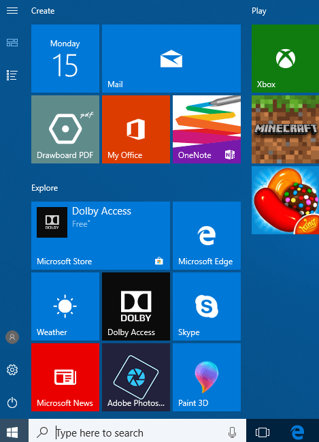Open the Weather tile
Screen dimensions: 319x442
pos(65,306)
